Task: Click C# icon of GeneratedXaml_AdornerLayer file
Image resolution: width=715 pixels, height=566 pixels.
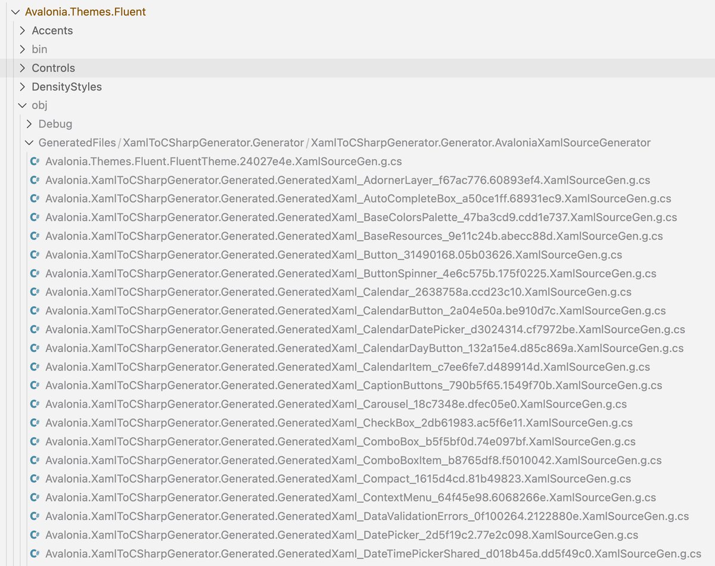Action: click(x=35, y=180)
